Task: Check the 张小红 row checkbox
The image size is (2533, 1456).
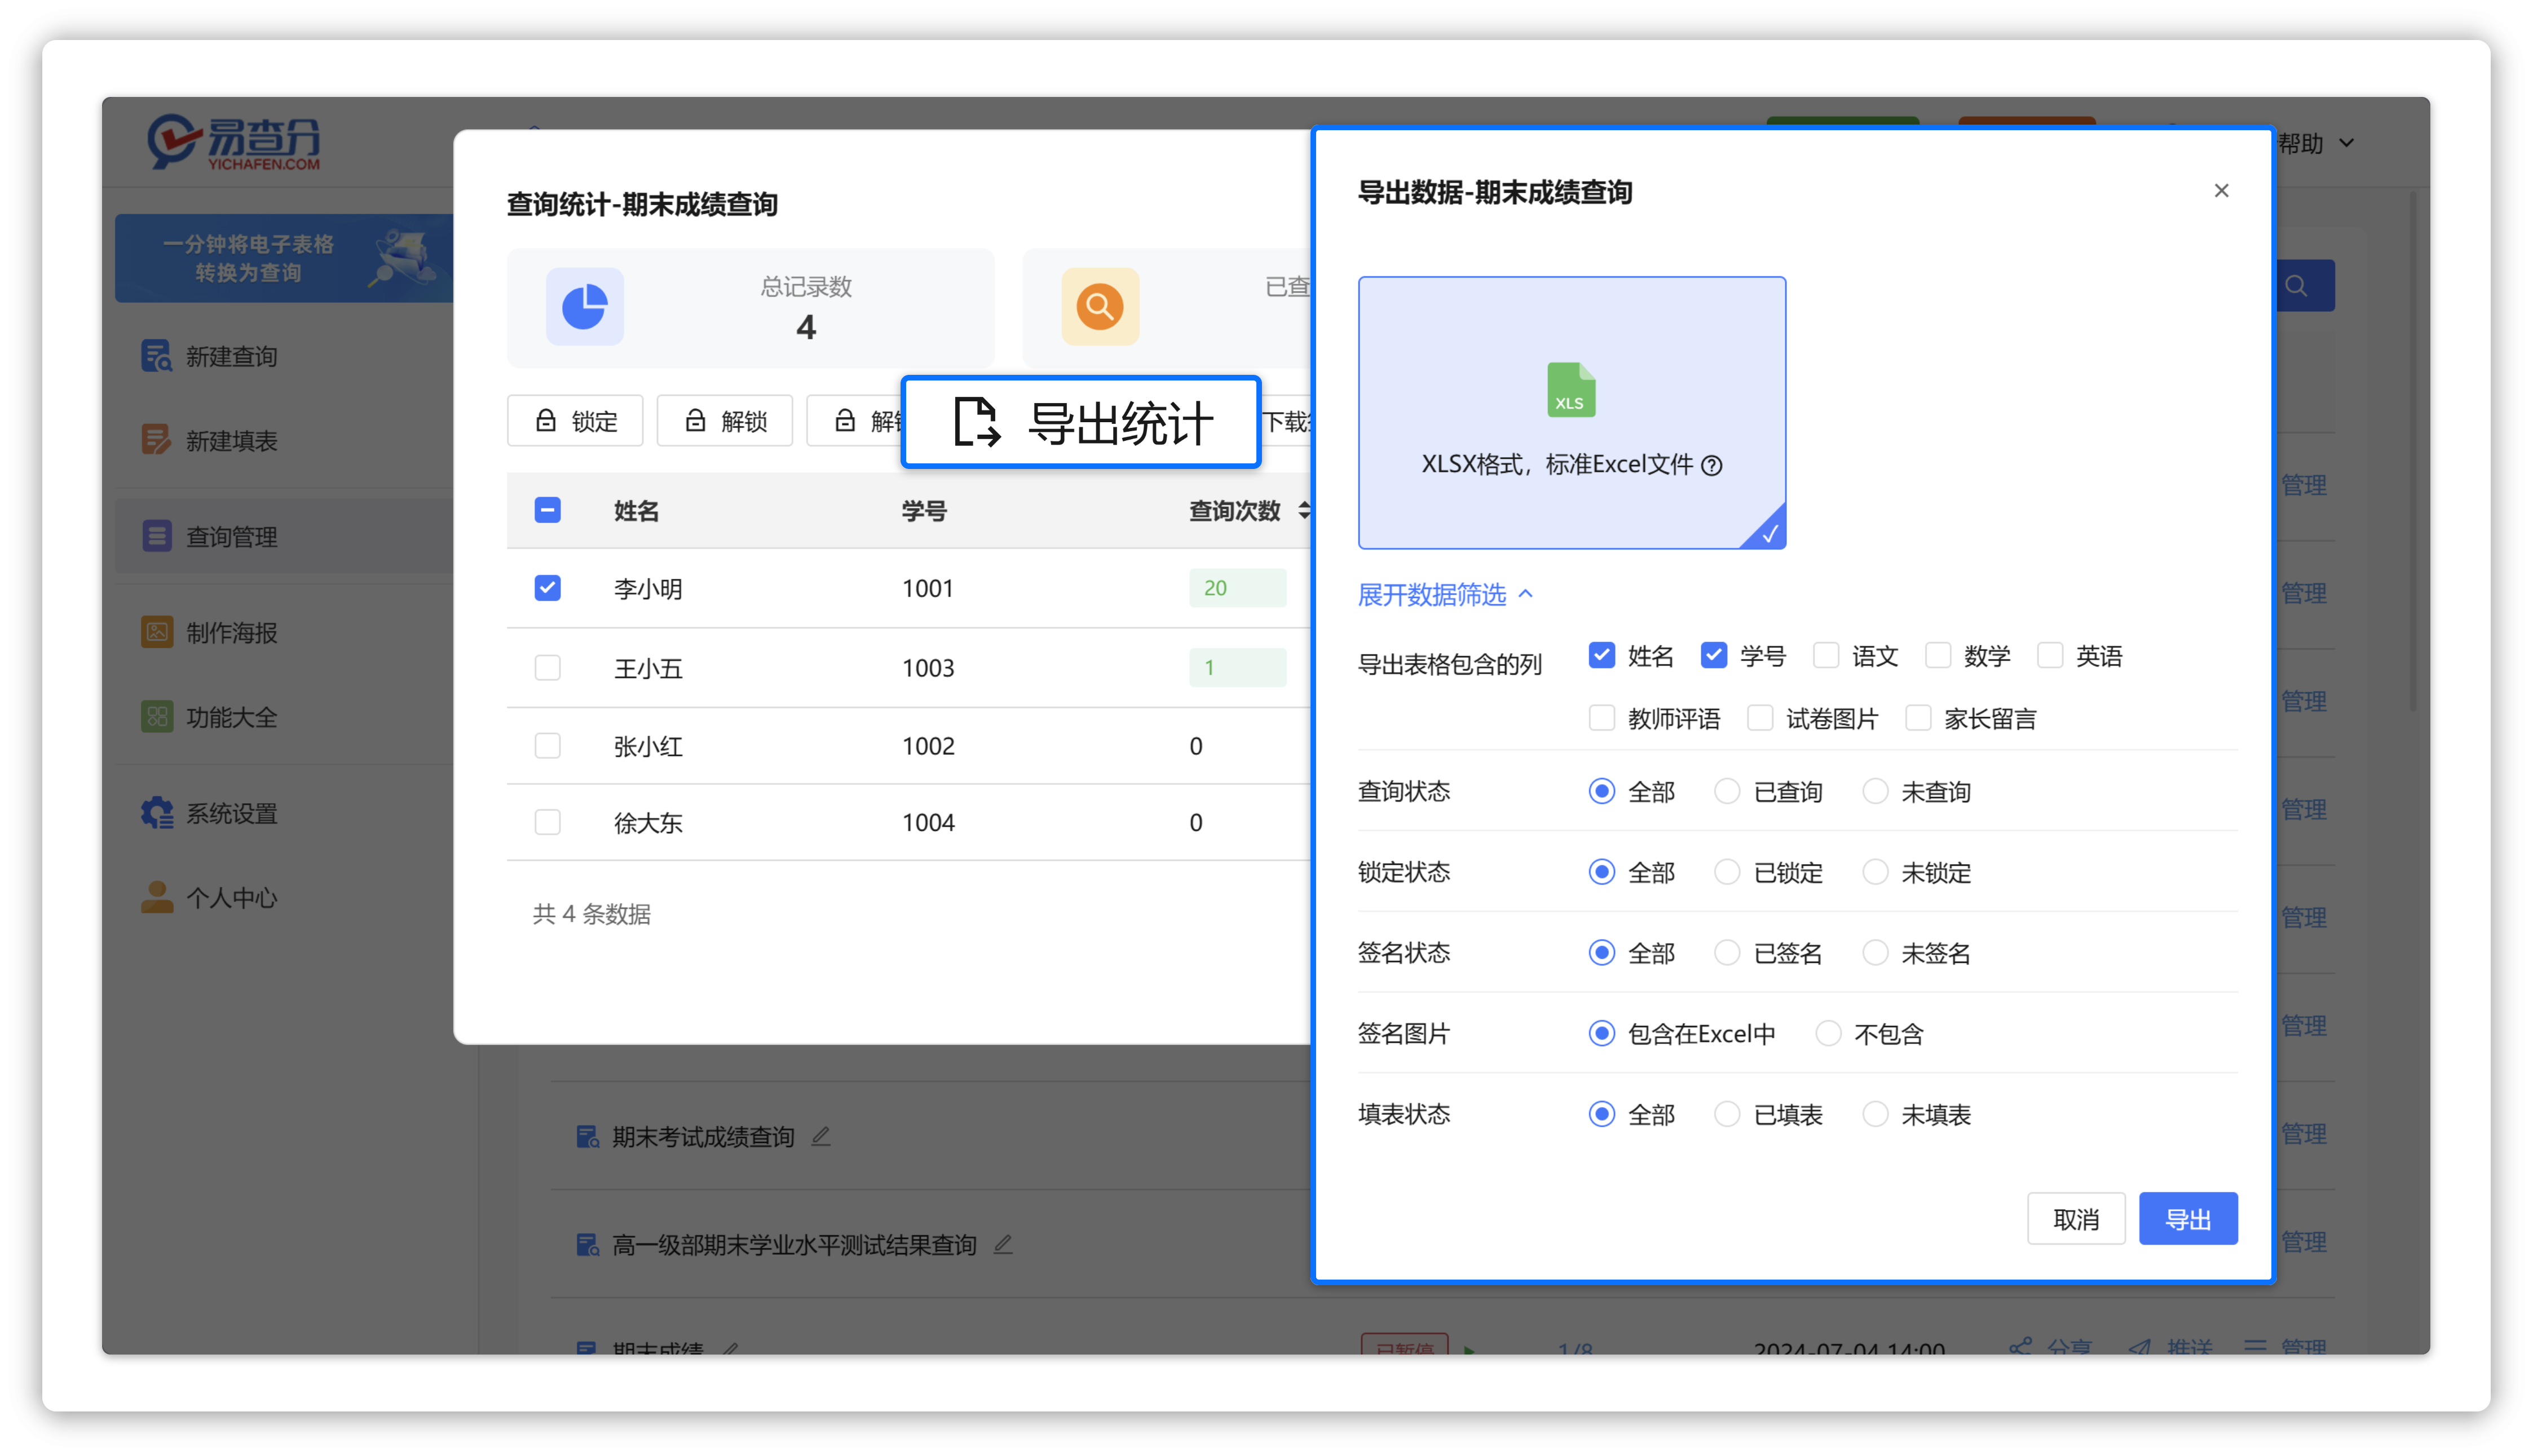Action: [x=547, y=746]
